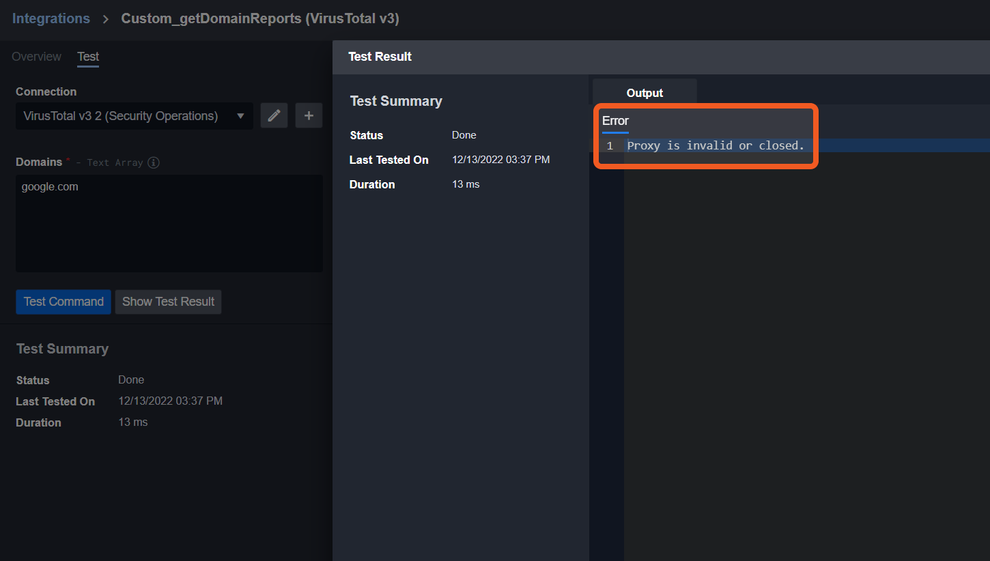The image size is (990, 561).
Task: Click the Test Result panel header
Action: tap(380, 57)
